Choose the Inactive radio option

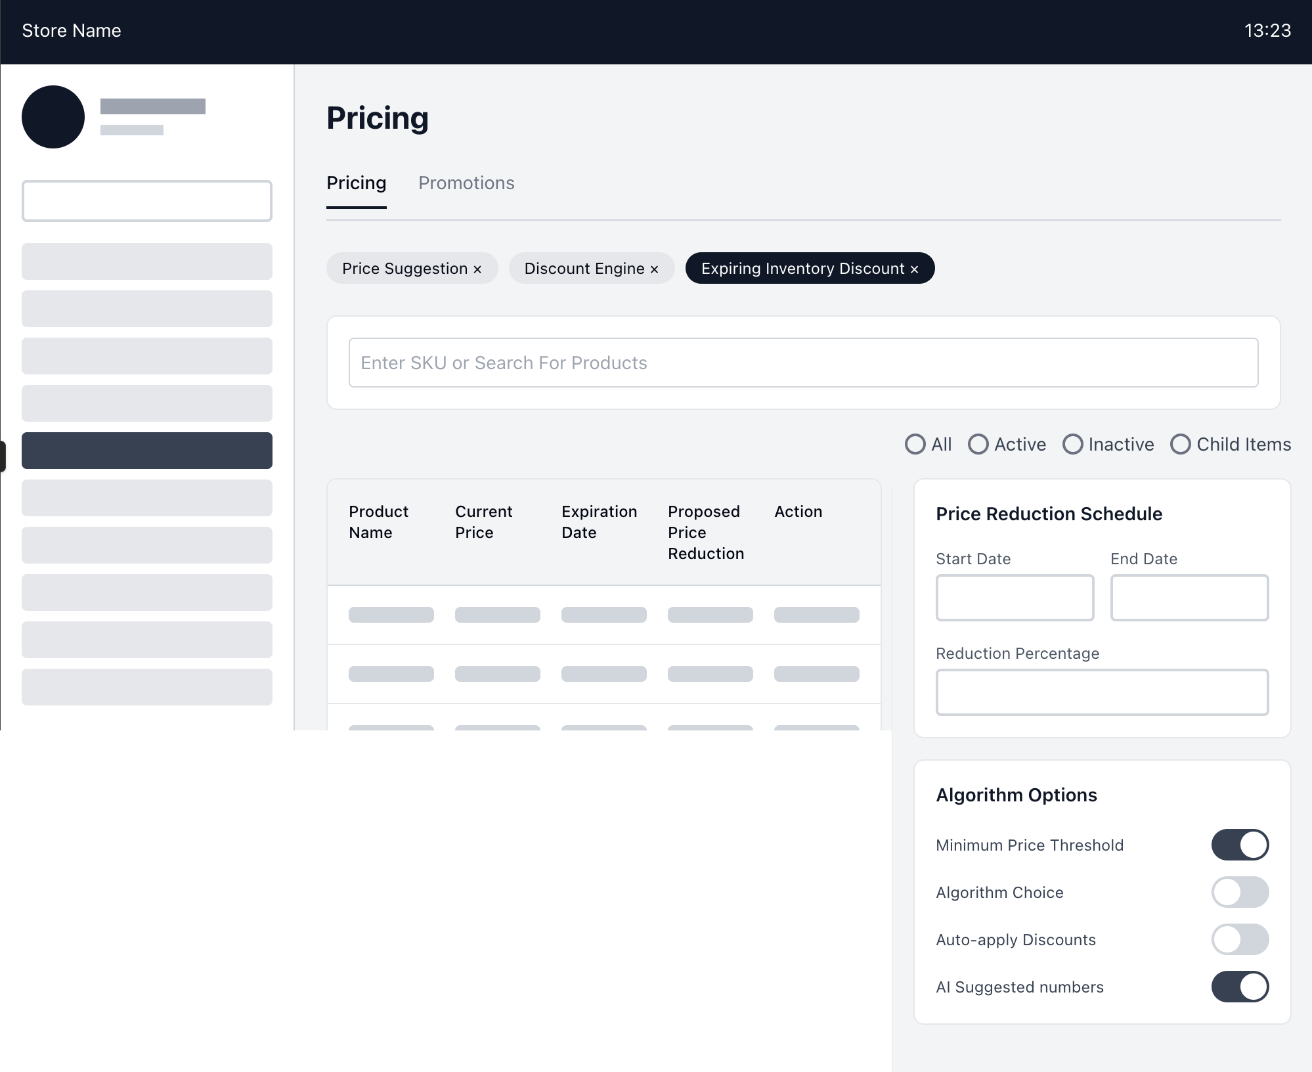[1073, 445]
